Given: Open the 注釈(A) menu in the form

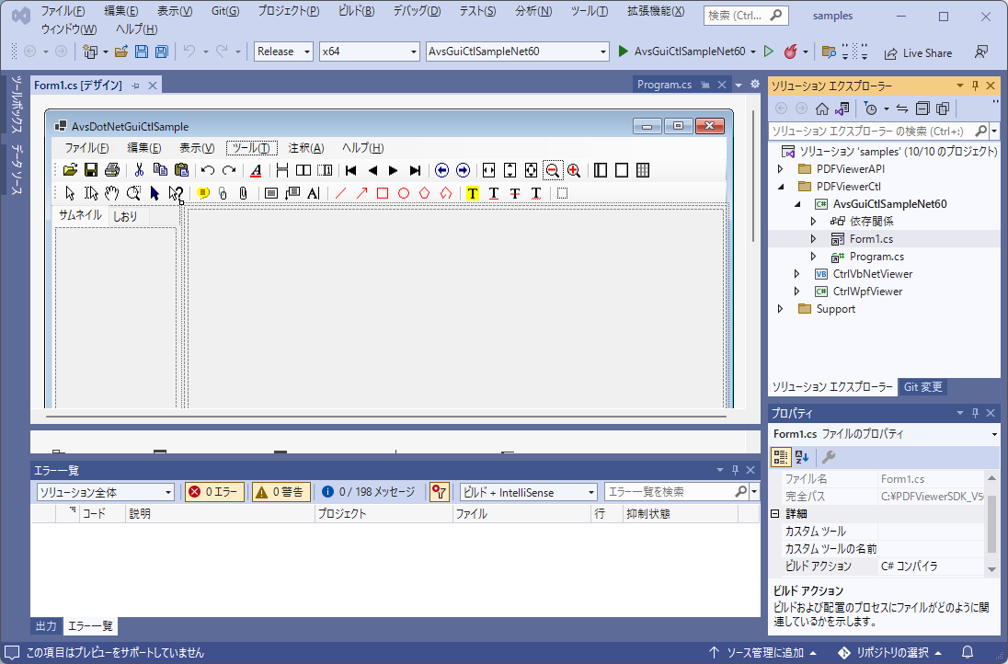Looking at the screenshot, I should pos(306,148).
